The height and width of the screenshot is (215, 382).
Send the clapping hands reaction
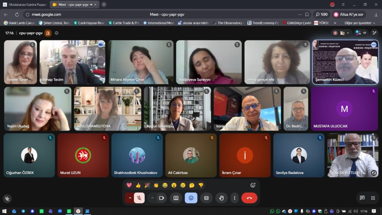[x=156, y=185]
